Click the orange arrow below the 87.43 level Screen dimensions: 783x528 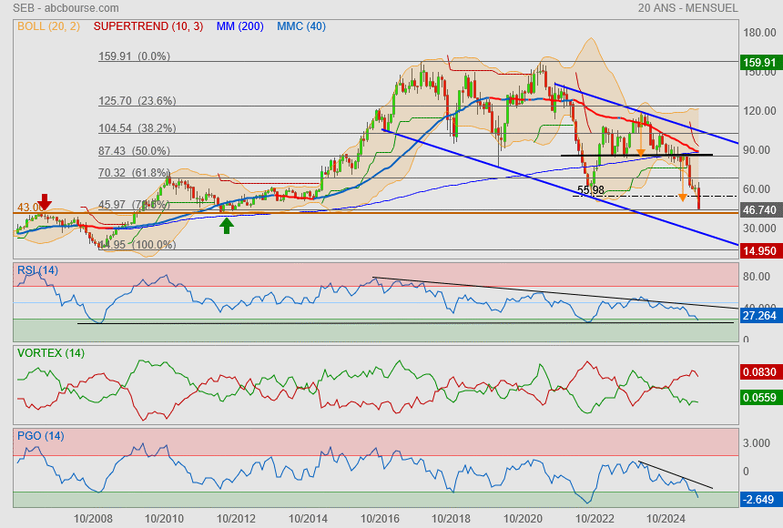641,152
